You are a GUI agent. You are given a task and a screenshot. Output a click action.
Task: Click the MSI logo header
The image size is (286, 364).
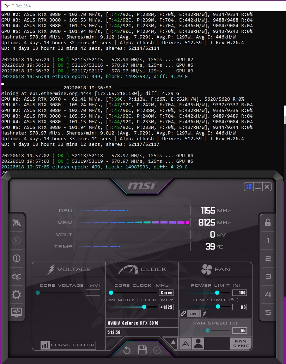point(141,186)
